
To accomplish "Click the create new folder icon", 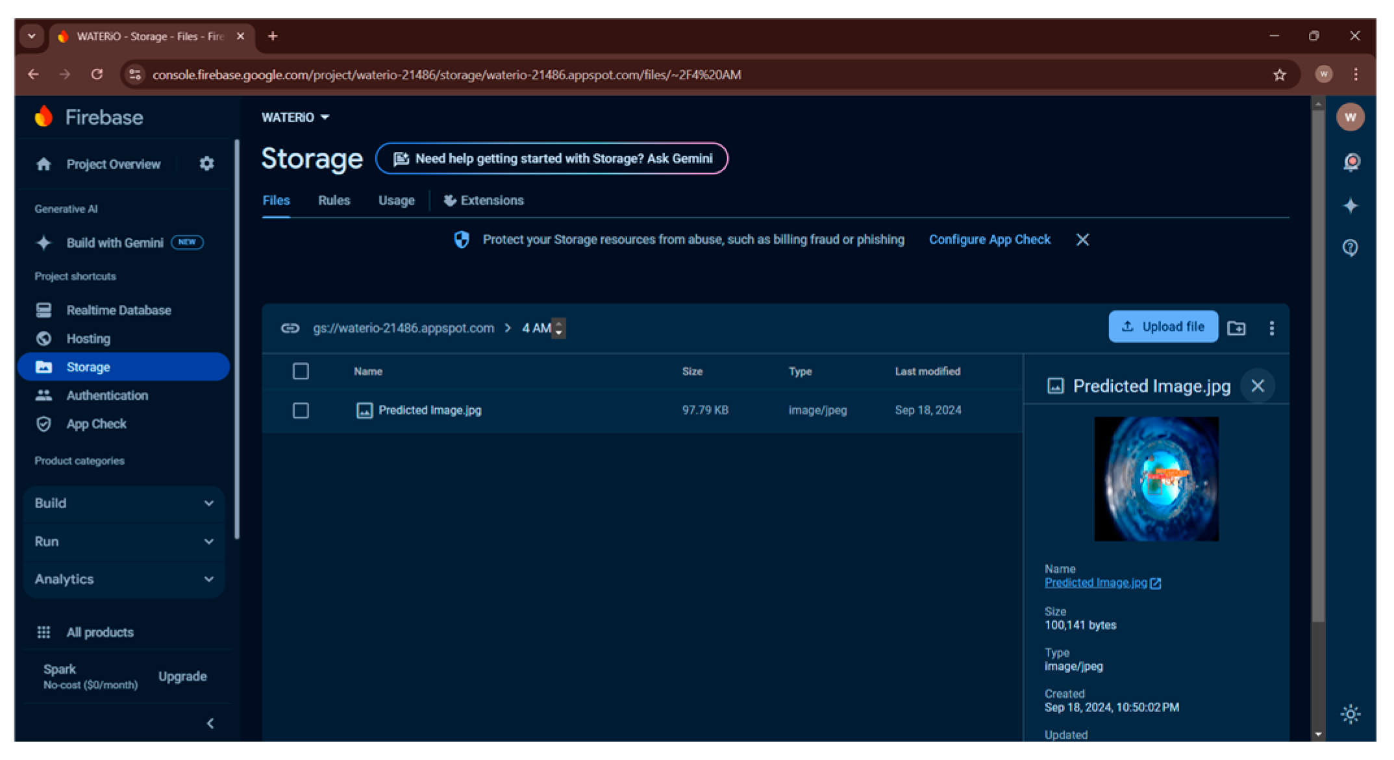I will coord(1236,328).
